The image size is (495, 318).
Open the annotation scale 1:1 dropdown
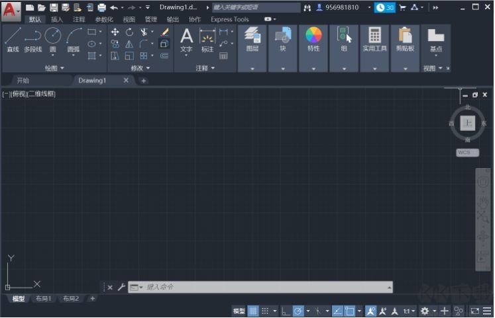409,311
